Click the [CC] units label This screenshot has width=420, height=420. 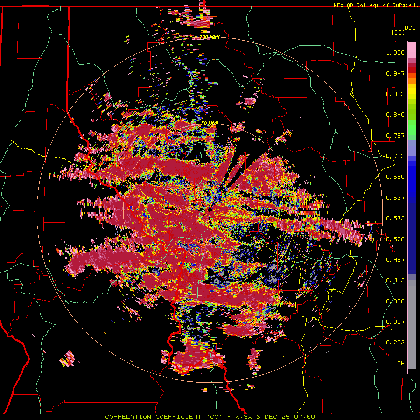pyautogui.click(x=398, y=32)
